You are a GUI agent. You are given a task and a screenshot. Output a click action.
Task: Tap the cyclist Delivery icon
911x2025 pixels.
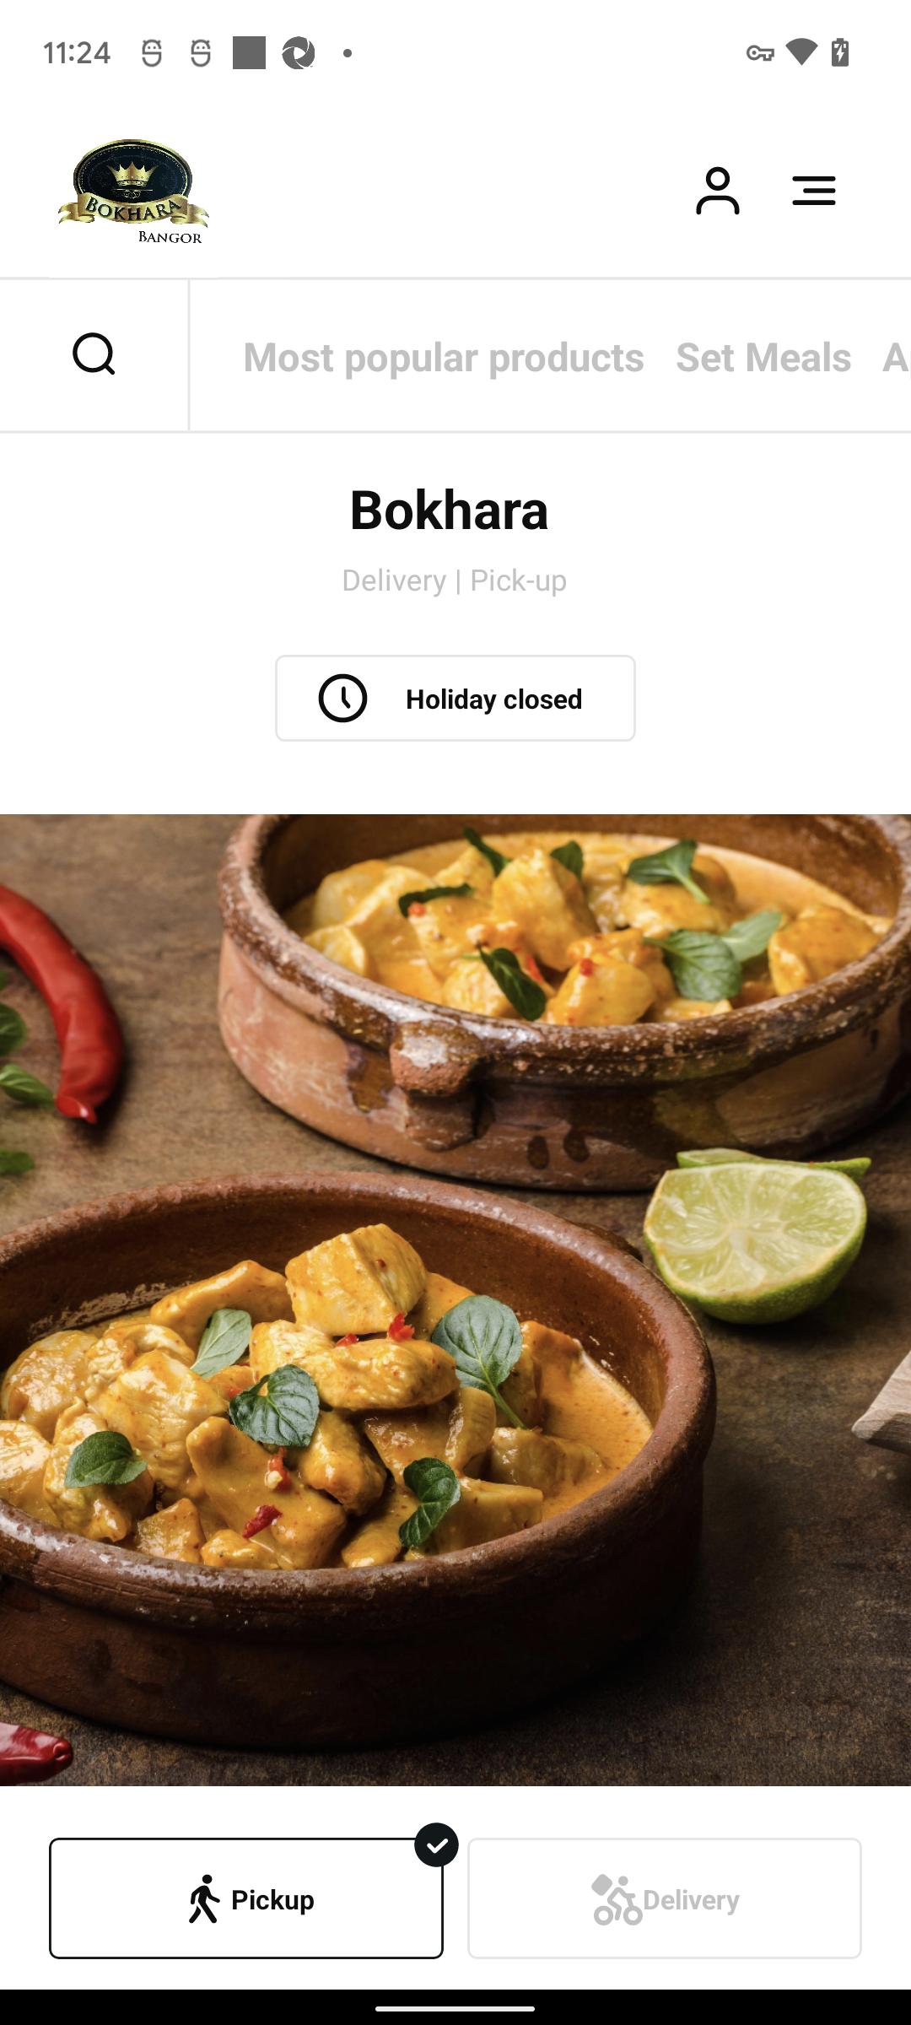coord(617,1899)
